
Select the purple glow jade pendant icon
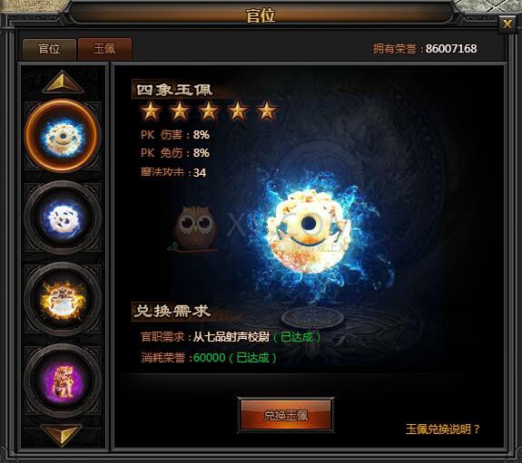tap(63, 381)
